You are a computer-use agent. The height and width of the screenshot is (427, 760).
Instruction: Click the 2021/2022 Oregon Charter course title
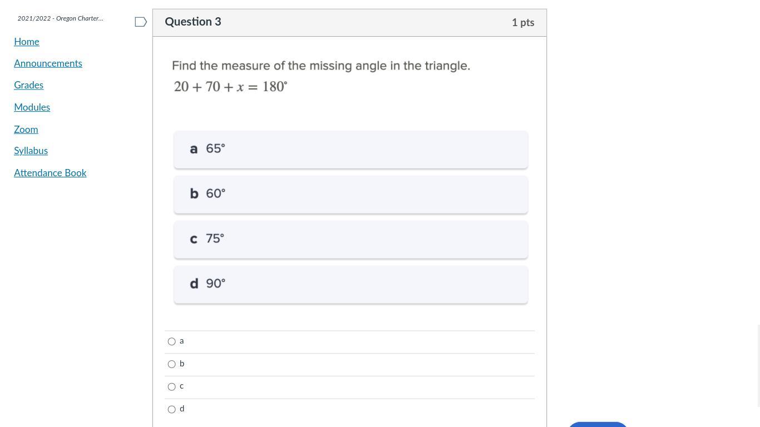60,18
